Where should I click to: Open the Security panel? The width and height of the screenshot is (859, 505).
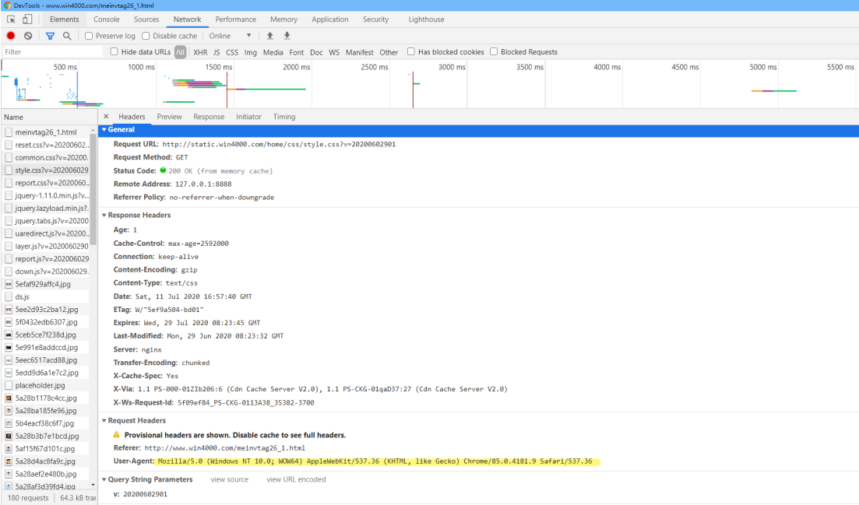tap(376, 19)
